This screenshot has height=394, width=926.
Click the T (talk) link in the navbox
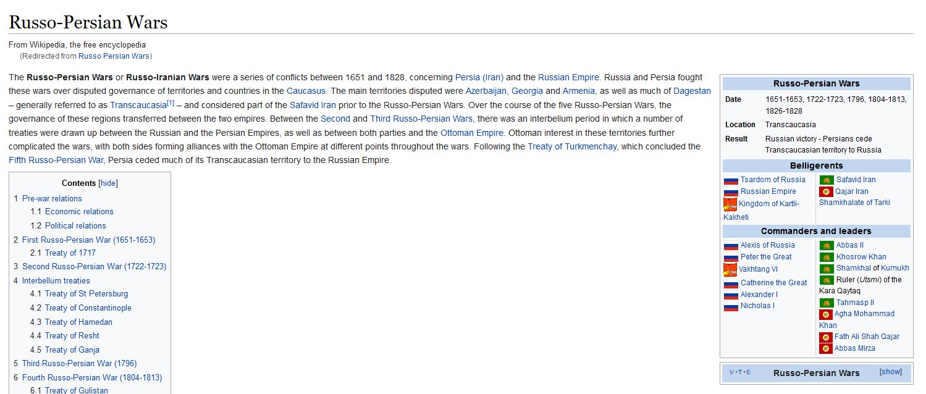coord(740,372)
